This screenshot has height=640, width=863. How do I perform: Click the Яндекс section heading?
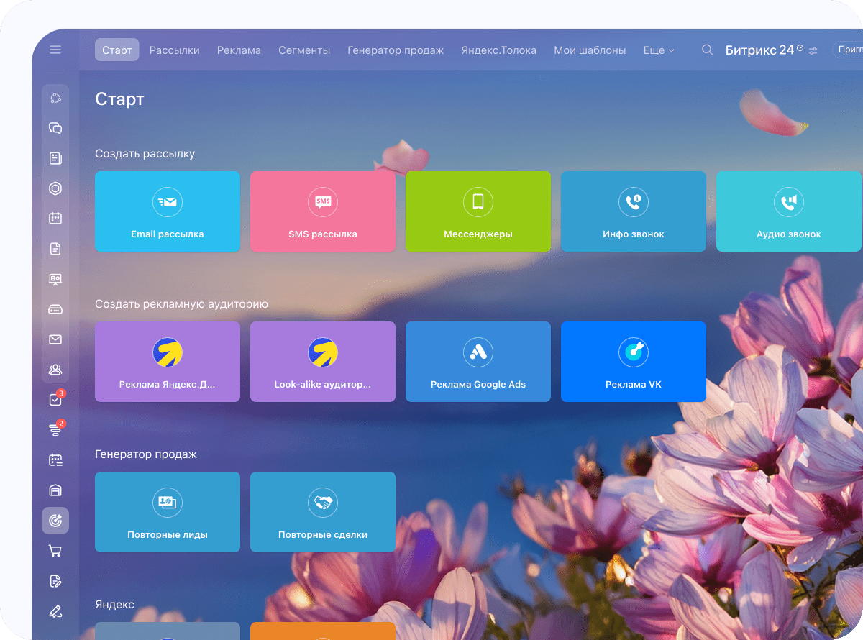click(x=114, y=605)
